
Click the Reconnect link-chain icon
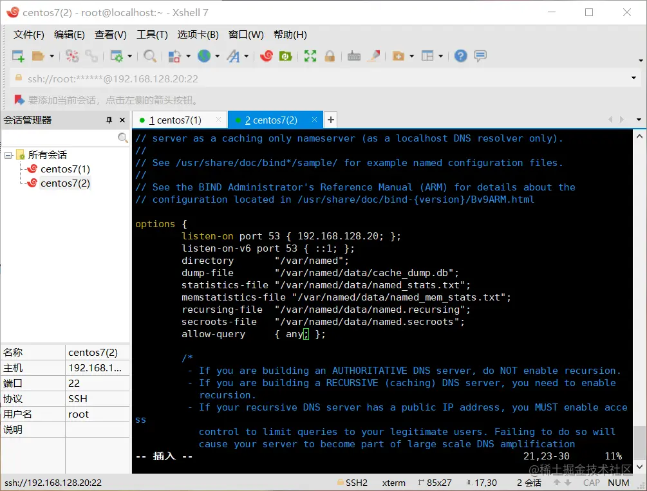[x=91, y=56]
